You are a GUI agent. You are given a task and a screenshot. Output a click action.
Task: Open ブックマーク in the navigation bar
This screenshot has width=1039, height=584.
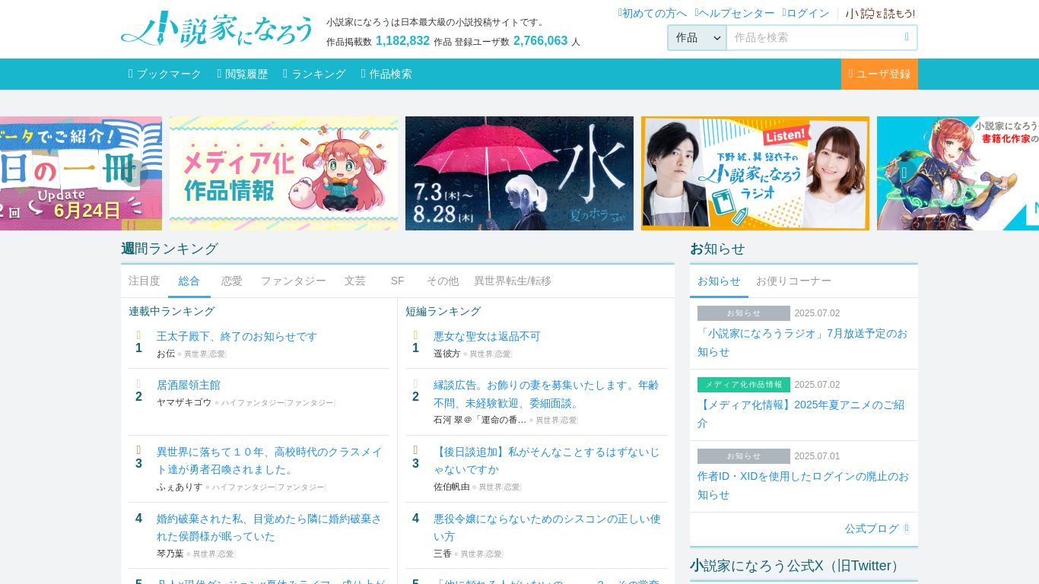click(165, 74)
